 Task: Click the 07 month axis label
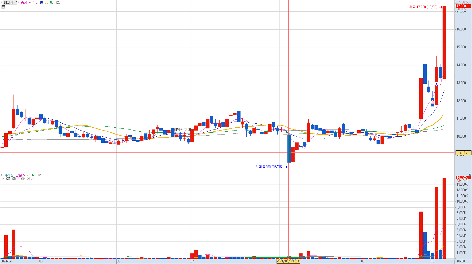pyautogui.click(x=192, y=261)
